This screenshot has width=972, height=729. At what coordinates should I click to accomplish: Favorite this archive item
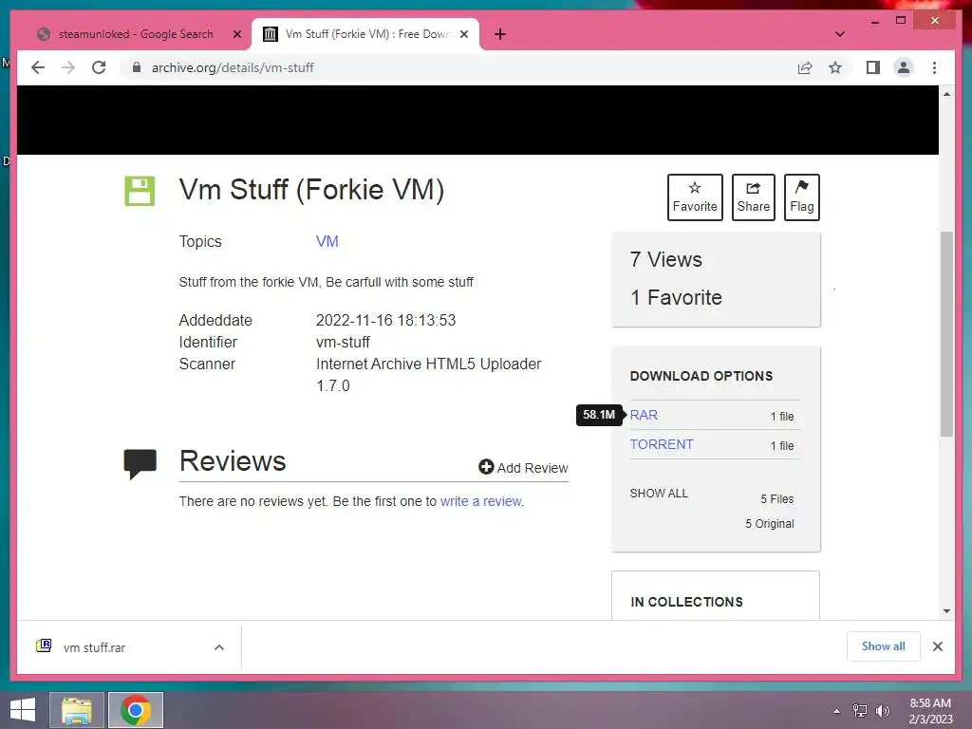point(695,197)
